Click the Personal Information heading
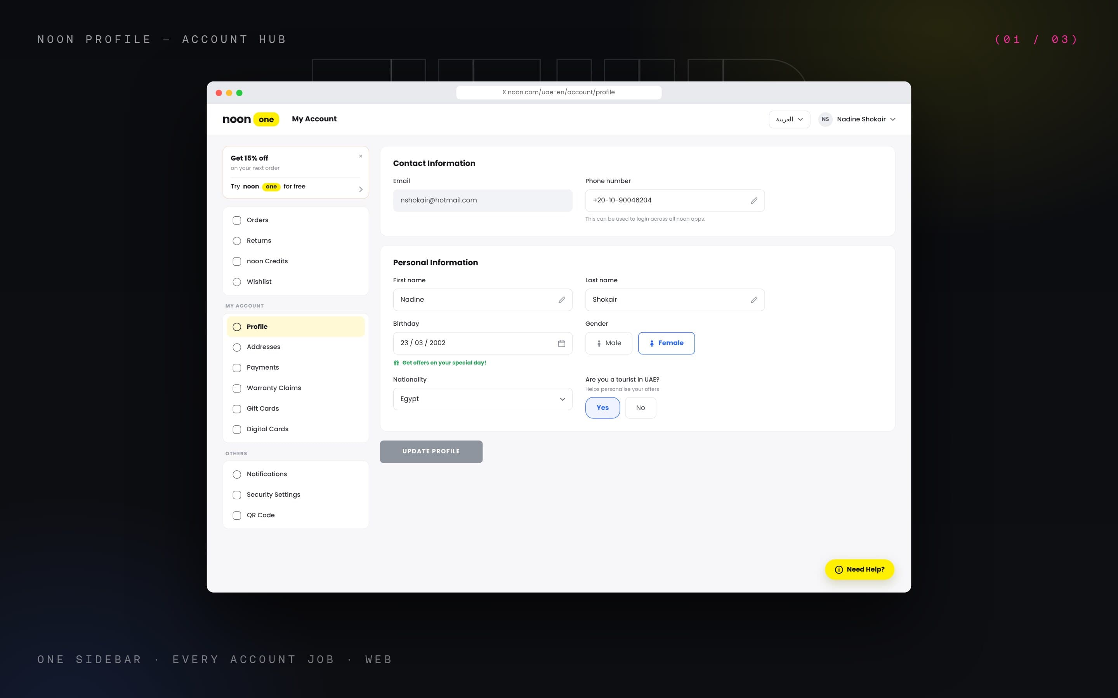The width and height of the screenshot is (1118, 698). click(x=436, y=263)
